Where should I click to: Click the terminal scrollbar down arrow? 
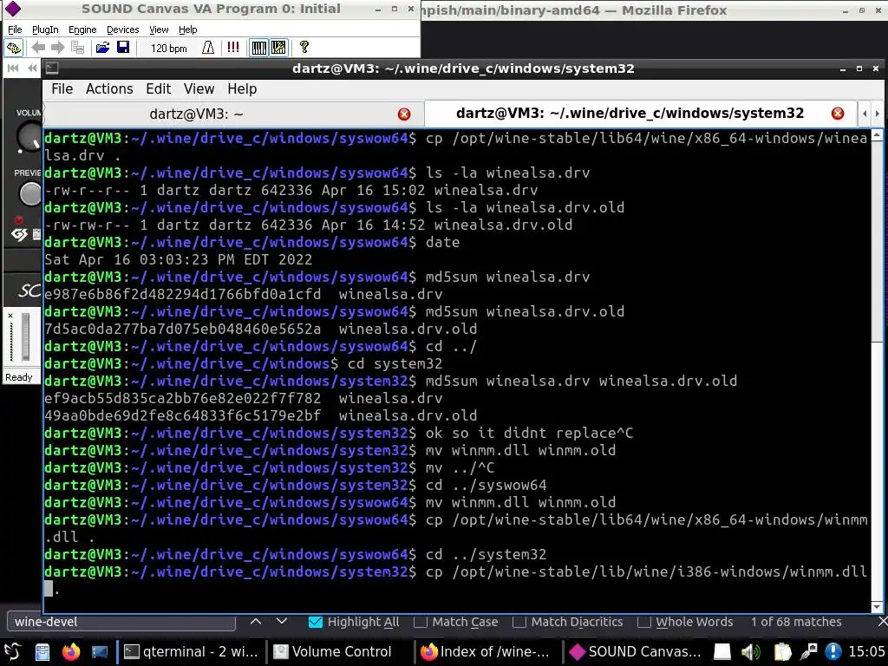(x=877, y=606)
